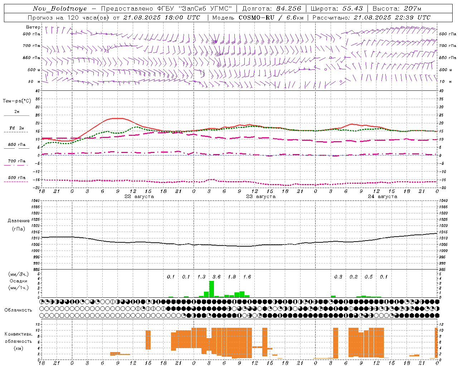Click the "22 августа" date label
Screen dimensions: 458x366
(139, 197)
